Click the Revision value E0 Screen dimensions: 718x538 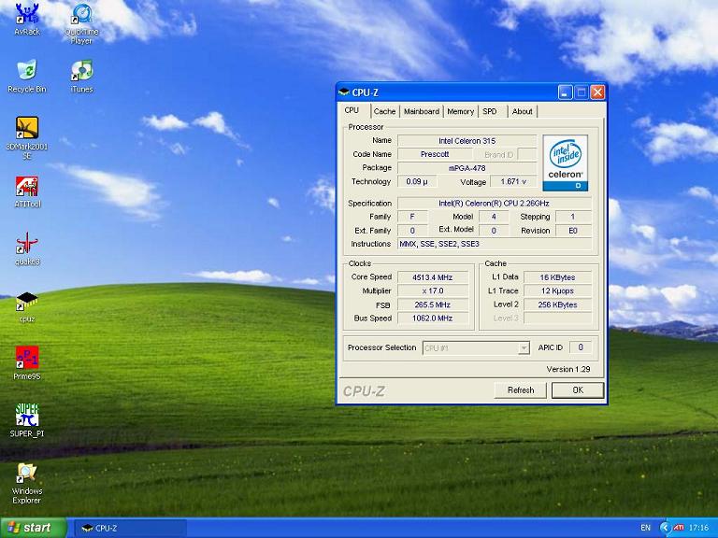point(573,231)
